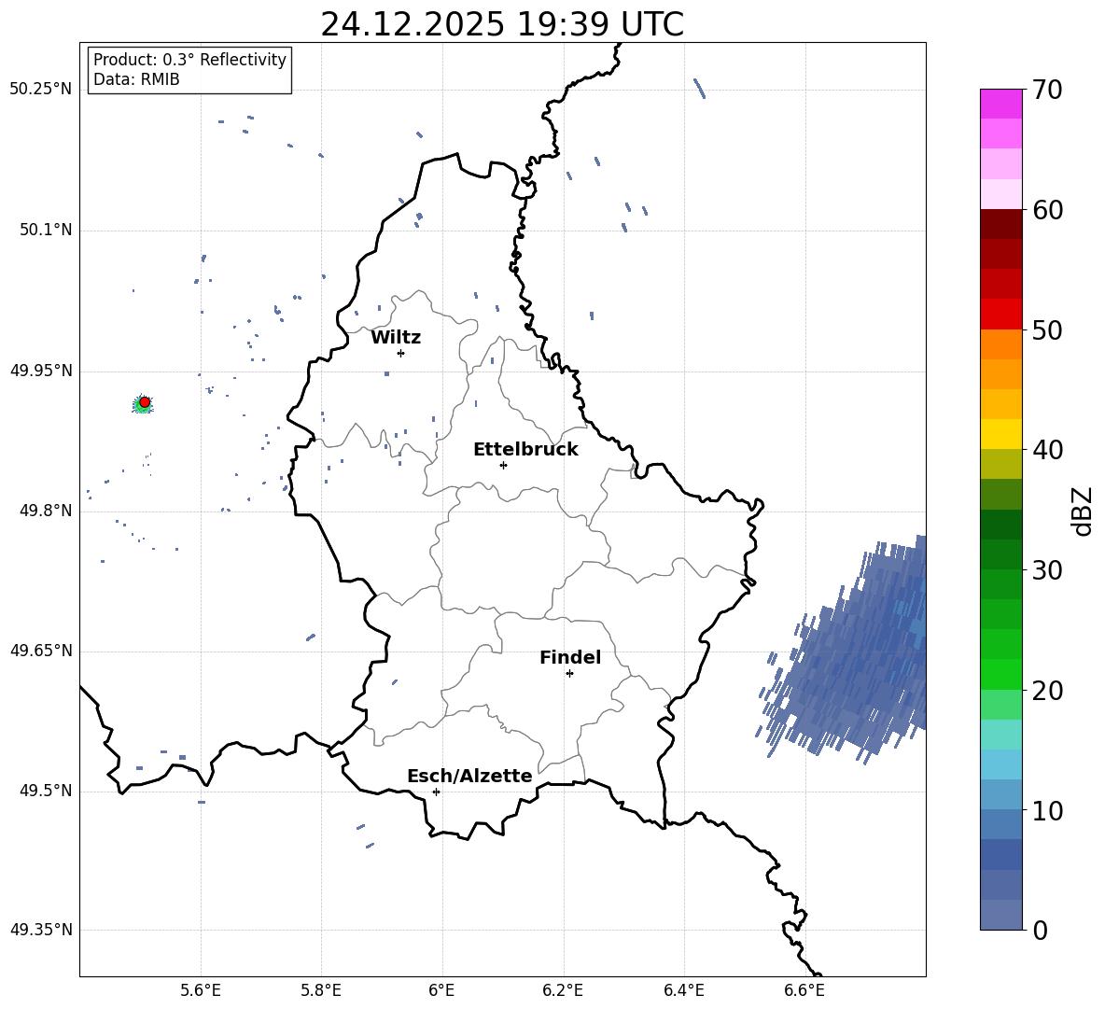The image size is (1105, 1009).
Task: Click the Product: 0.3° Reflectivity text
Action: [x=189, y=60]
